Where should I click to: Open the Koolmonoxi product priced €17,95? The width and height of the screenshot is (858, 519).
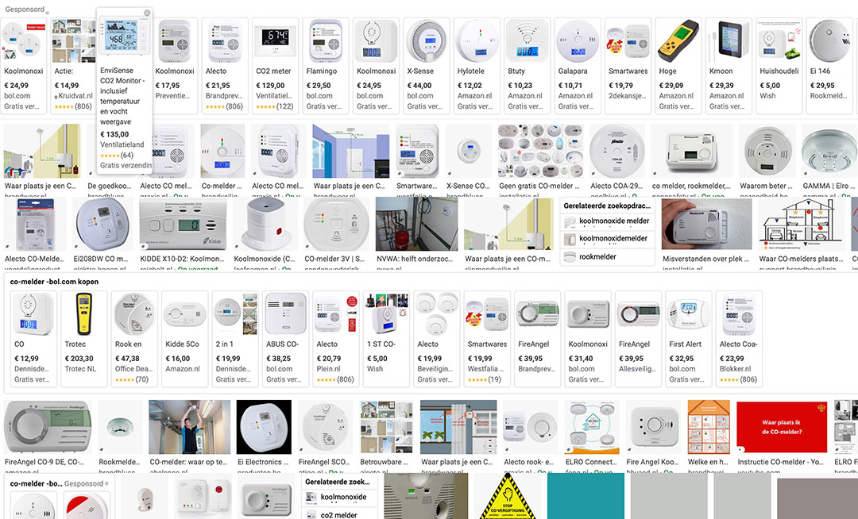pos(175,66)
